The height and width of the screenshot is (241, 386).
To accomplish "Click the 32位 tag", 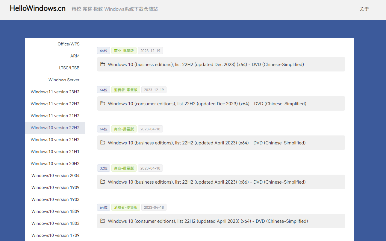I will coord(104,168).
